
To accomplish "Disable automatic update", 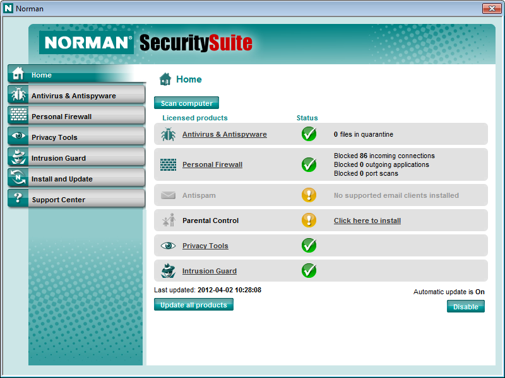I will [x=465, y=307].
